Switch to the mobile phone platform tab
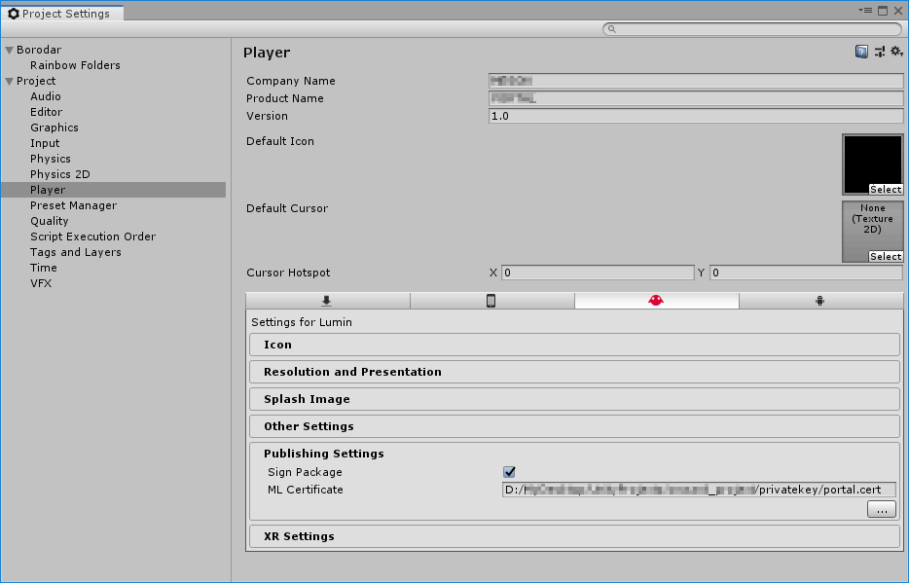Viewport: 909px width, 583px height. click(491, 301)
